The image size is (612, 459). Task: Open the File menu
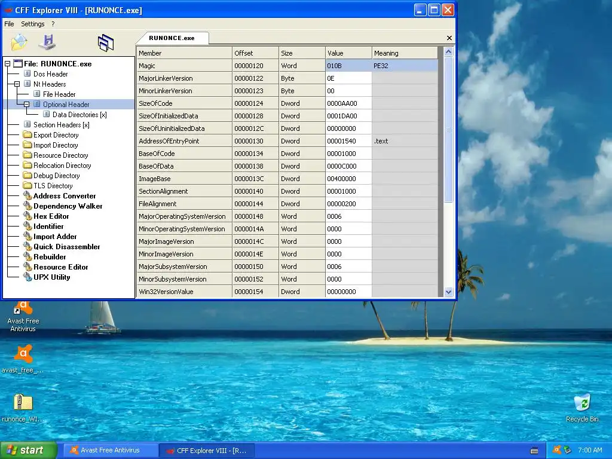coord(9,24)
